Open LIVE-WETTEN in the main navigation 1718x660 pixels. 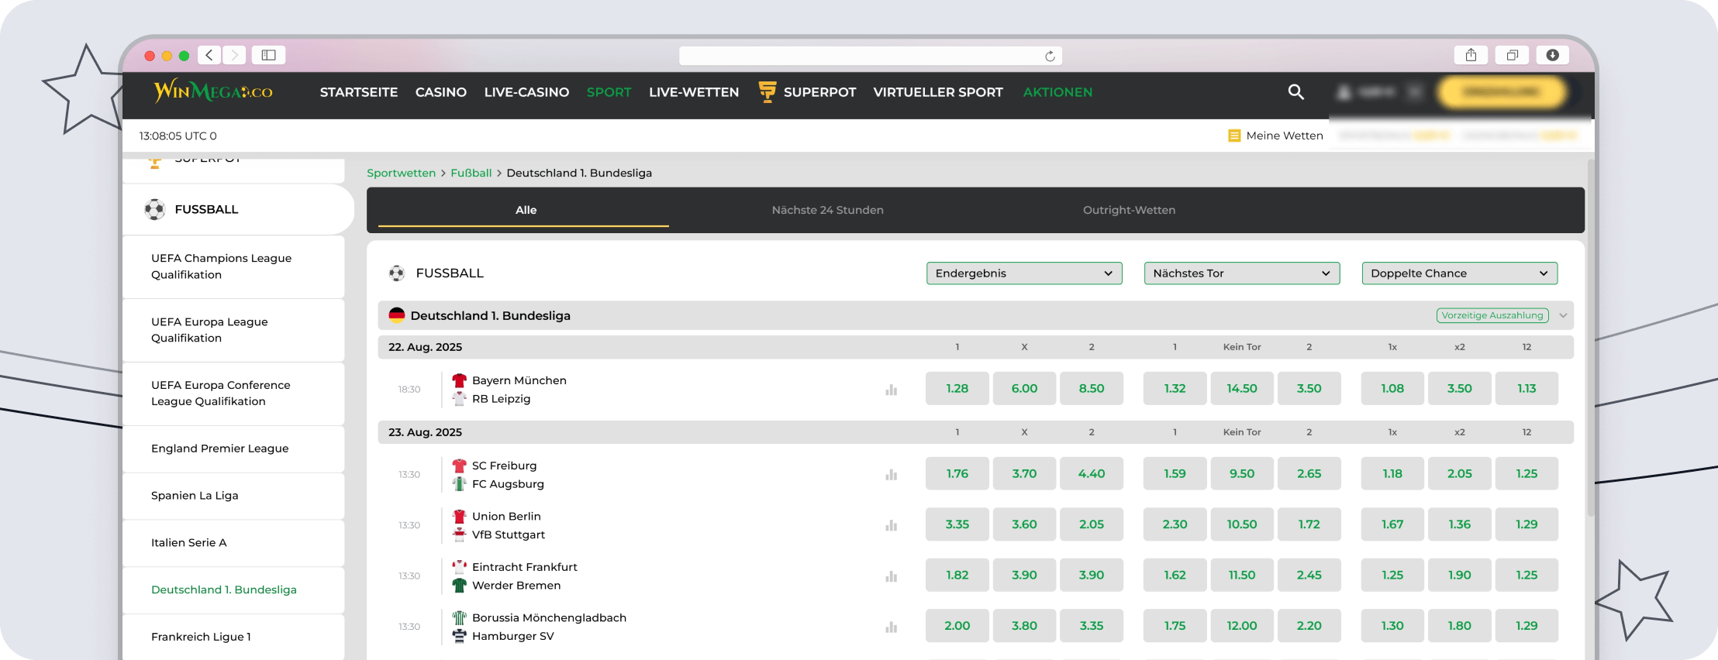[694, 92]
